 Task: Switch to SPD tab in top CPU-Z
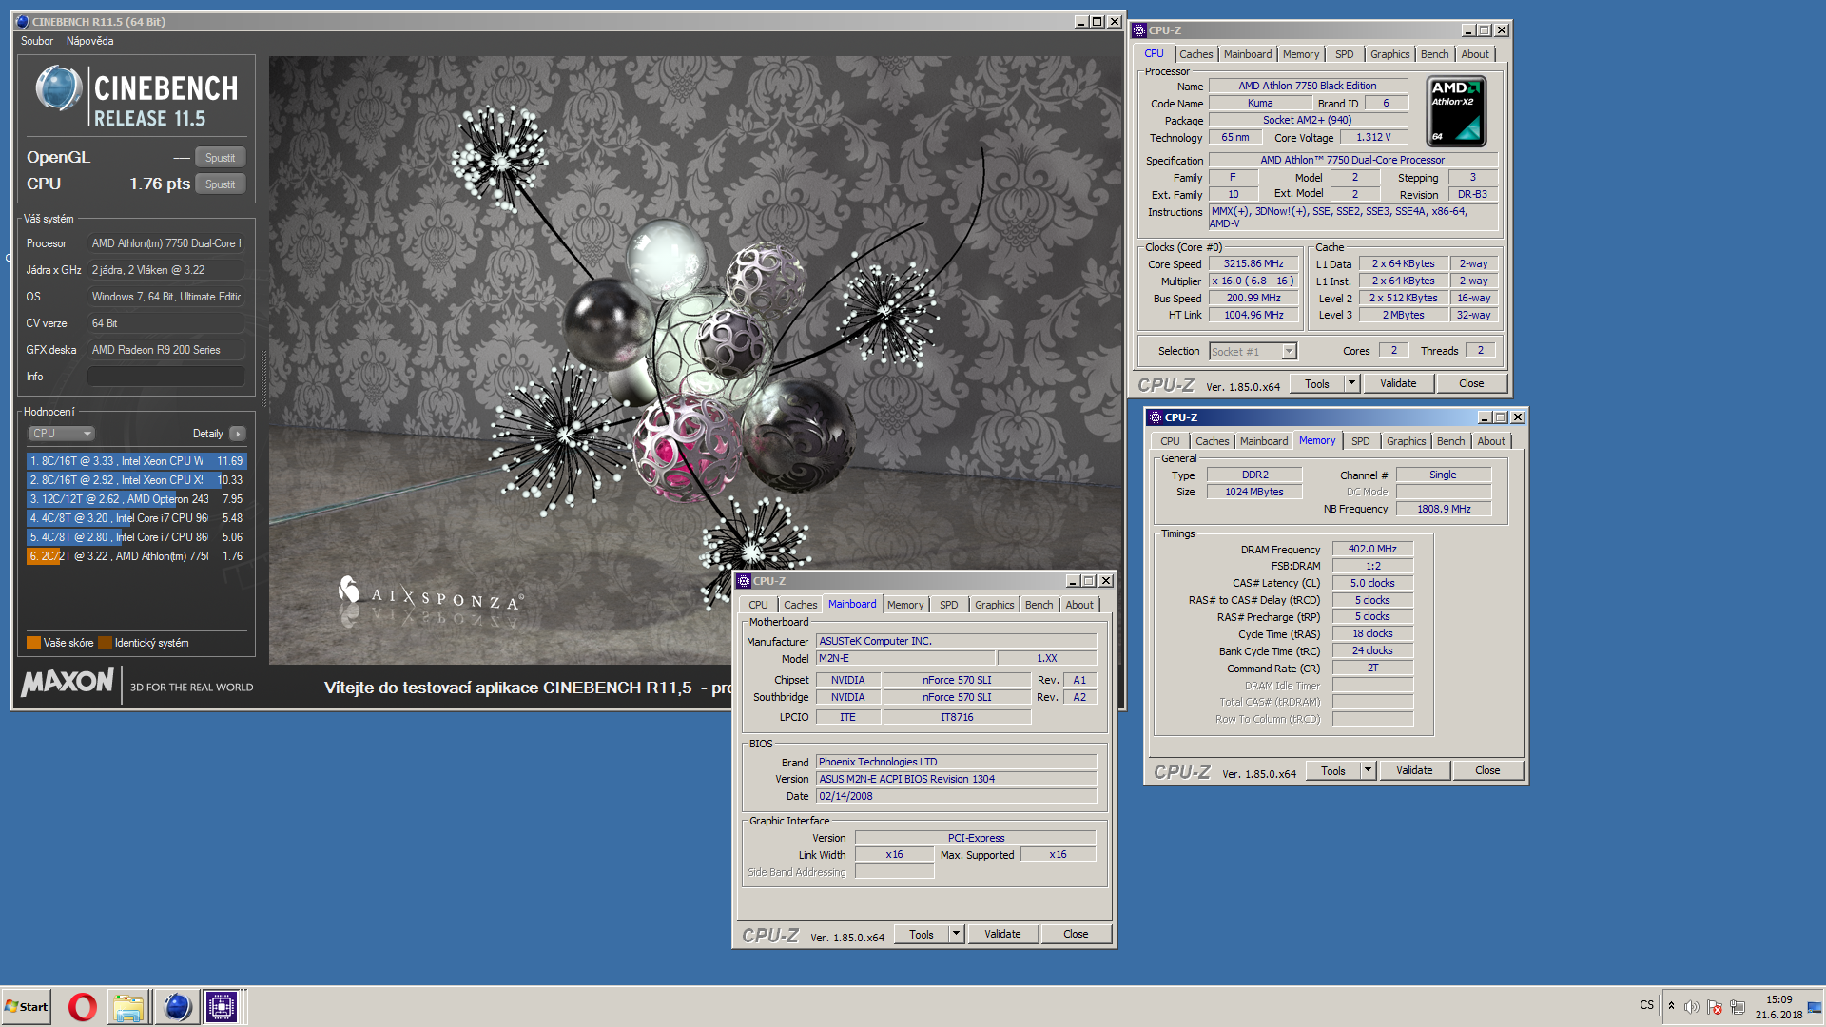tap(1344, 54)
